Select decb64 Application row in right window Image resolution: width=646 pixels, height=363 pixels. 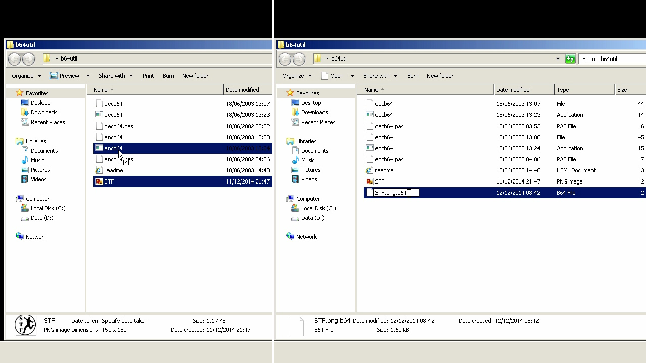click(x=505, y=115)
